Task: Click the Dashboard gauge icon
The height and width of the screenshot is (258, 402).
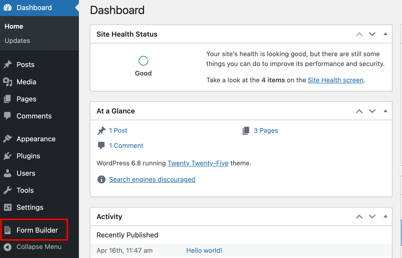Action: coord(8,8)
